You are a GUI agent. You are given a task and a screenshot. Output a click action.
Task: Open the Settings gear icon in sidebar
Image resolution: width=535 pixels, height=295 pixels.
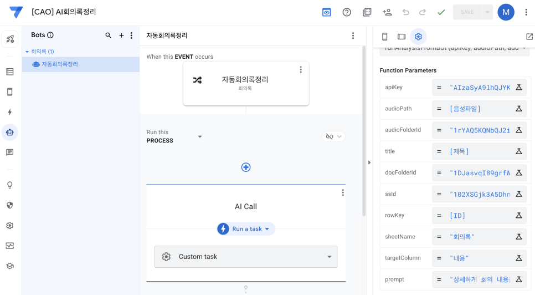click(10, 225)
